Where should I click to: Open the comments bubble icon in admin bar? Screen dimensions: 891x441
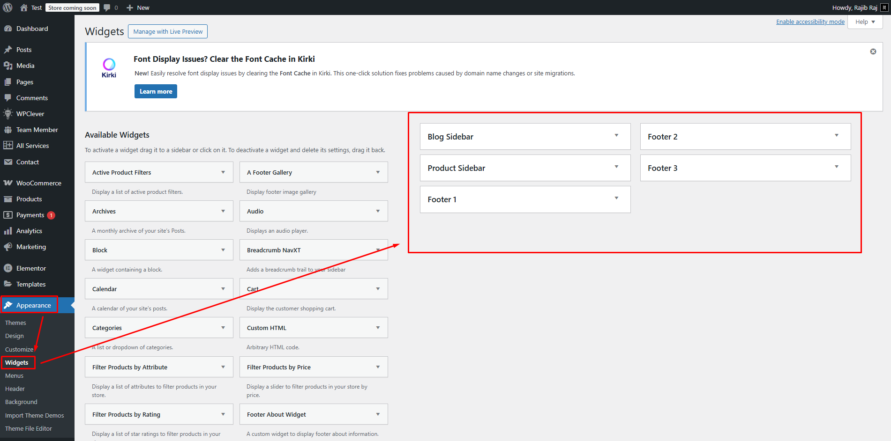coord(107,8)
